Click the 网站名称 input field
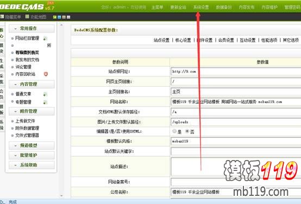 pos(236,102)
